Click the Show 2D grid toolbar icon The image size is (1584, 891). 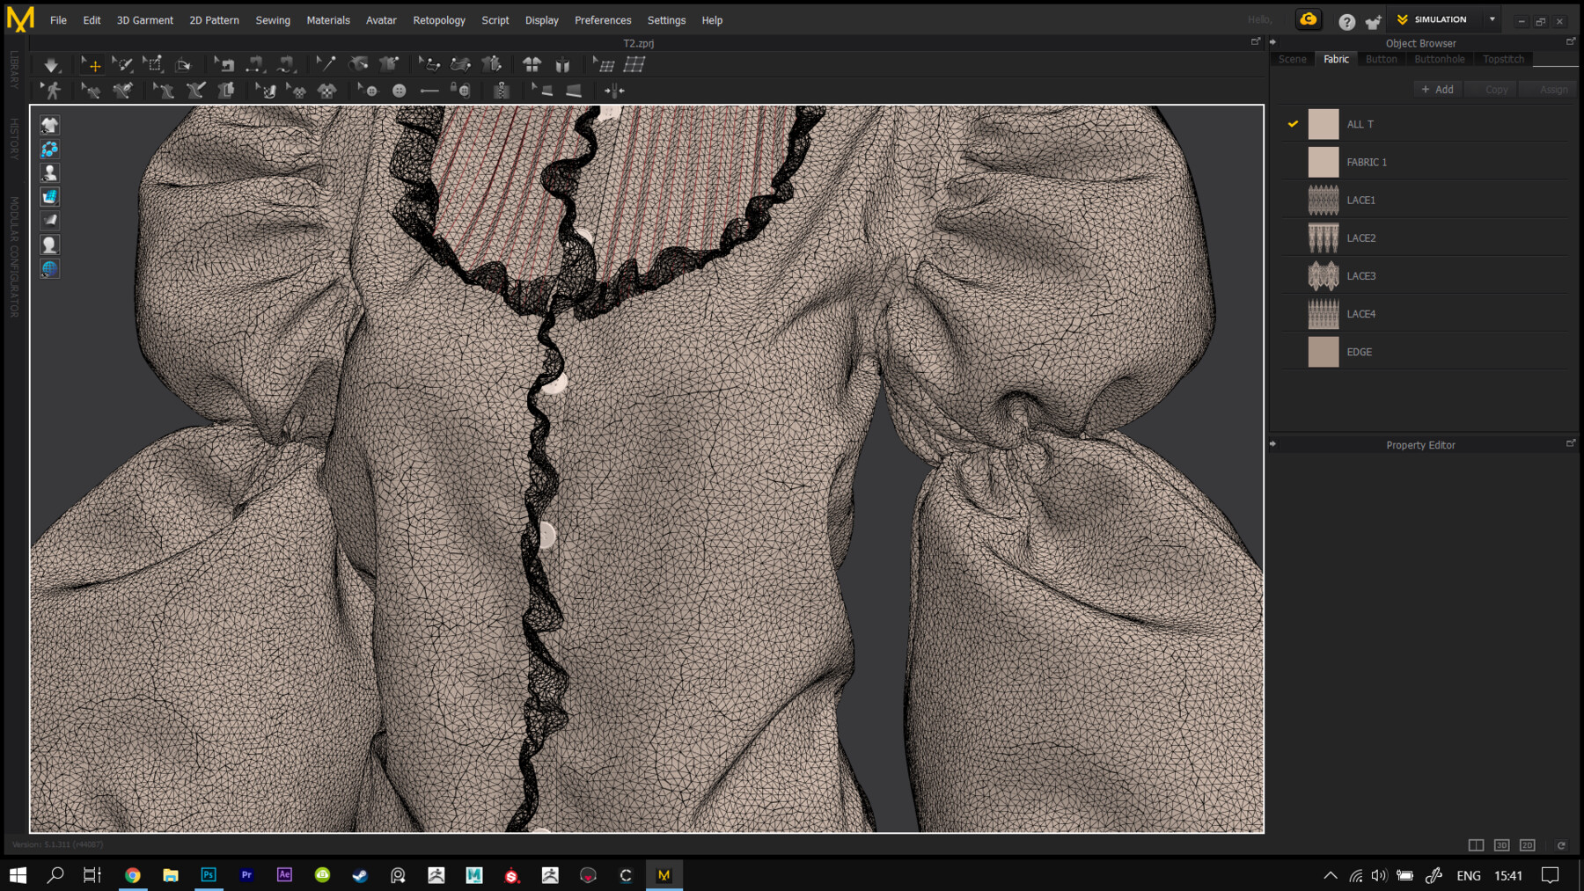pyautogui.click(x=634, y=64)
